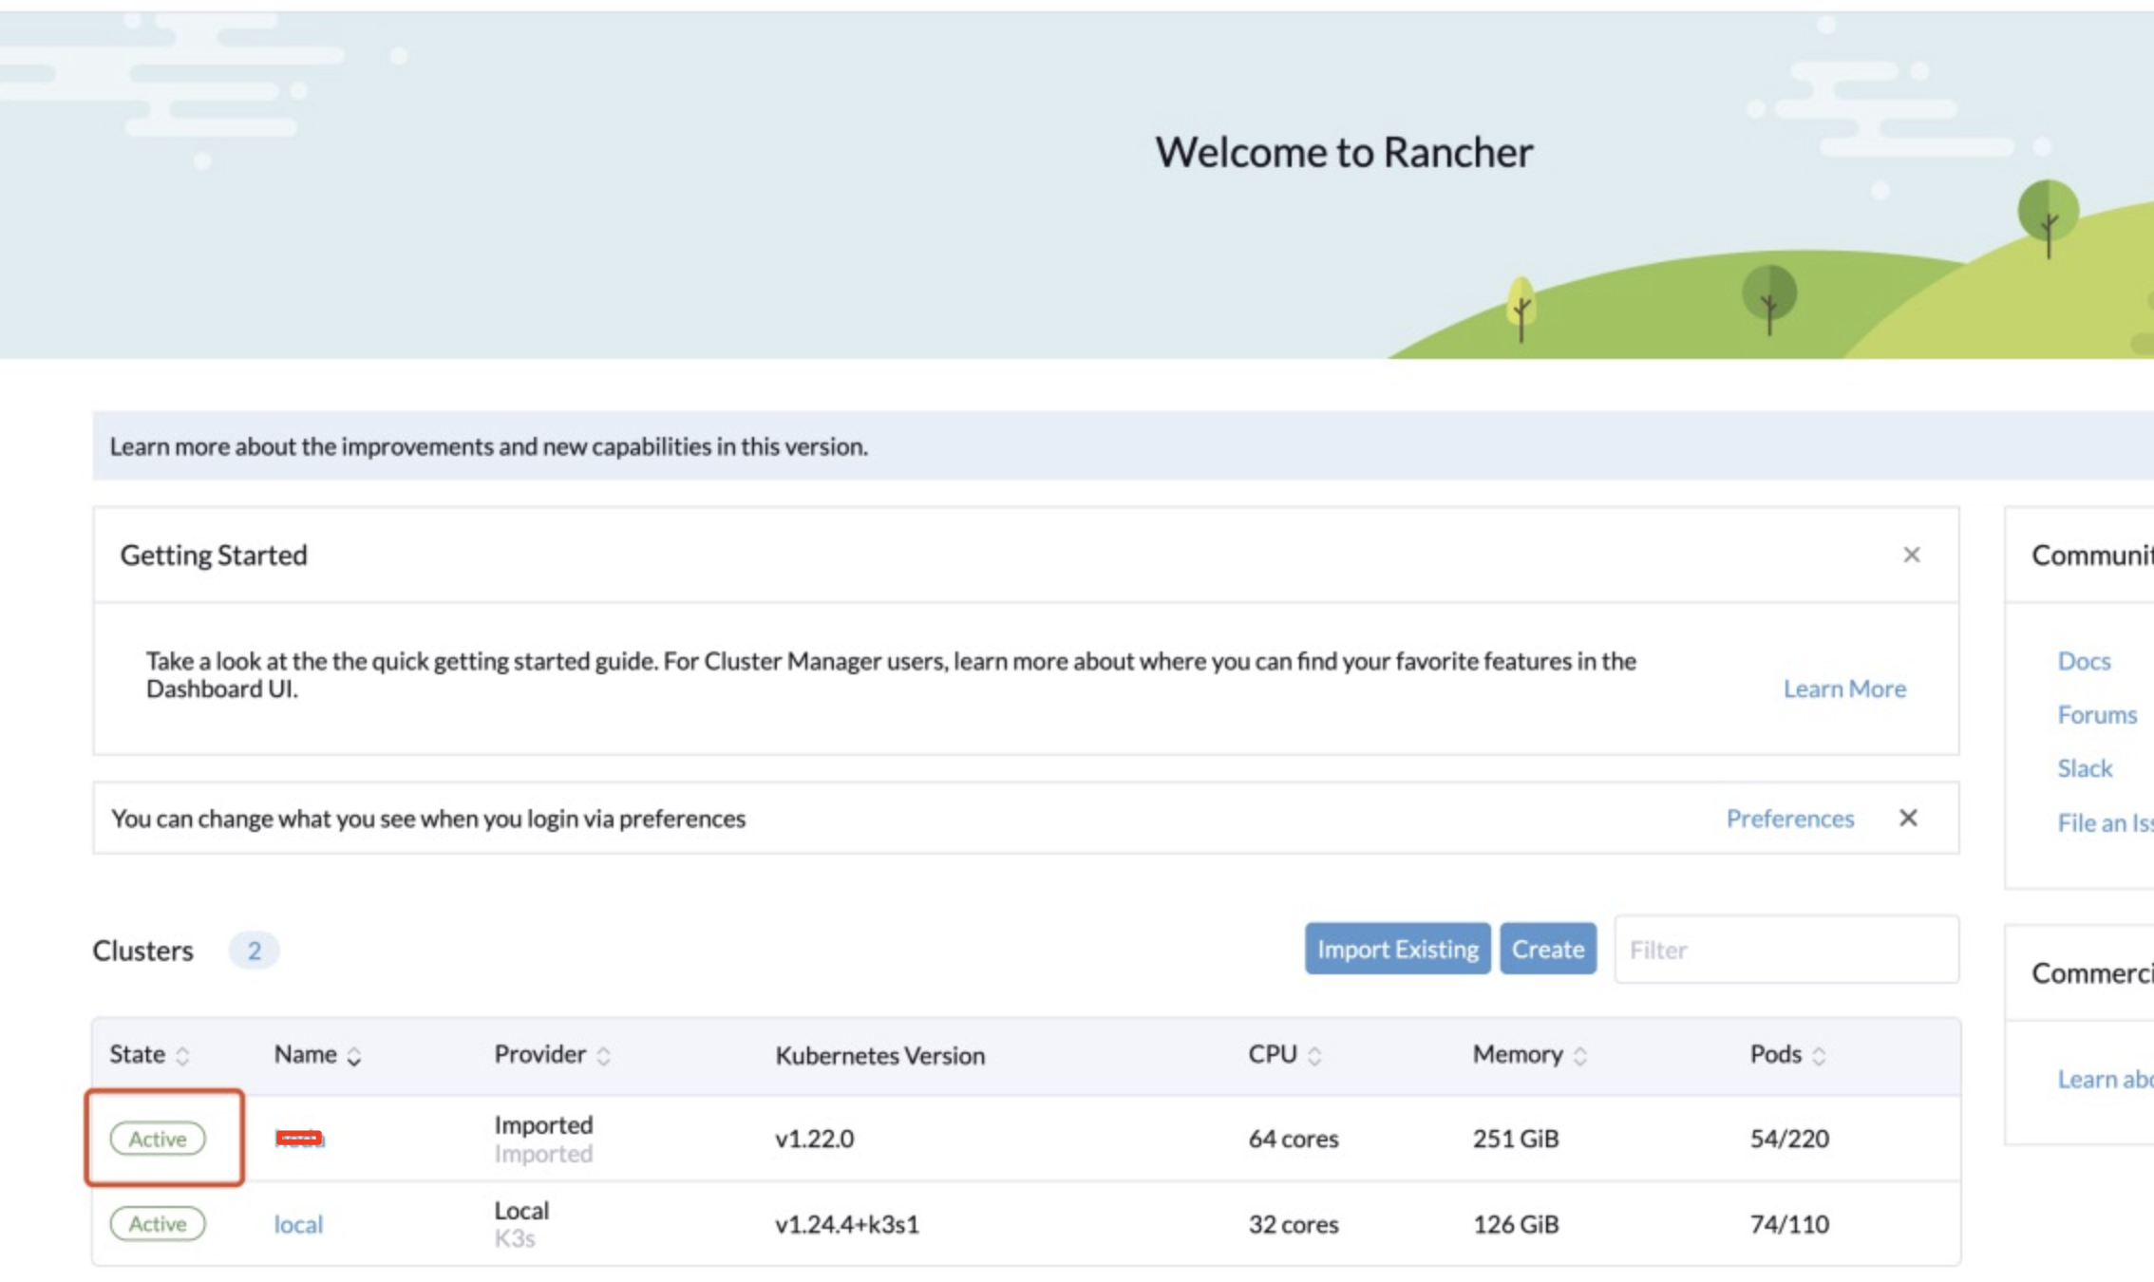Open the Preferences link

coord(1789,819)
